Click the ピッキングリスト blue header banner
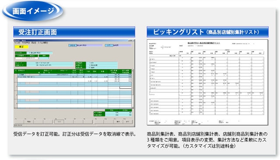 coord(207,32)
